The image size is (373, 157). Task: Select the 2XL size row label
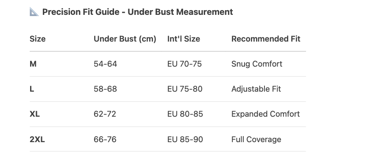click(x=37, y=139)
